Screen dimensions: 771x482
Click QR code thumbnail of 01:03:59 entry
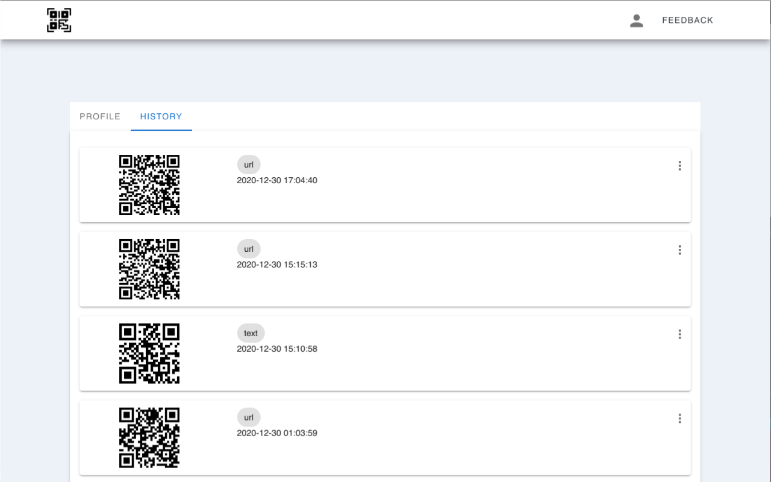pos(149,438)
